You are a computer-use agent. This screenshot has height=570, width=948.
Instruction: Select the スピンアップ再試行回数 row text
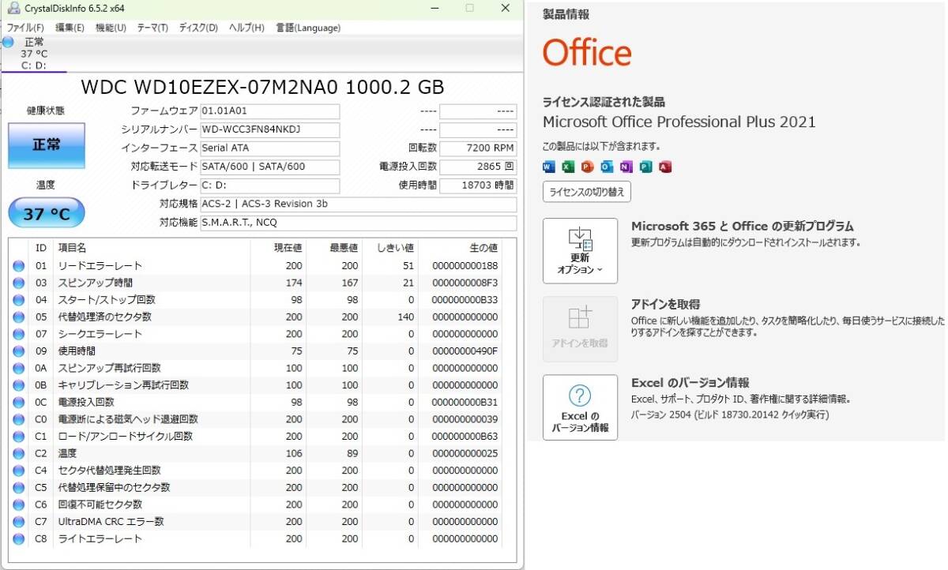coord(110,368)
